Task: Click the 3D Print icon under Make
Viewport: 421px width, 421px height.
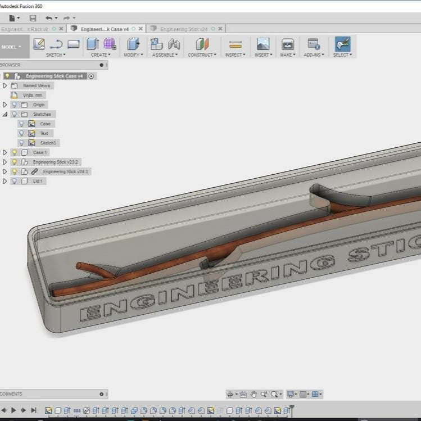Action: tap(287, 44)
